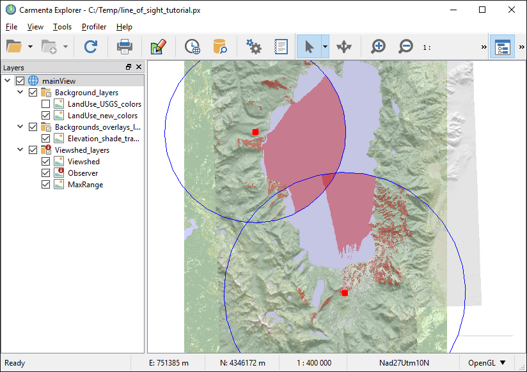527x372 pixels.
Task: Click the Reload (circular arrow) toolbar icon
Action: (91, 47)
